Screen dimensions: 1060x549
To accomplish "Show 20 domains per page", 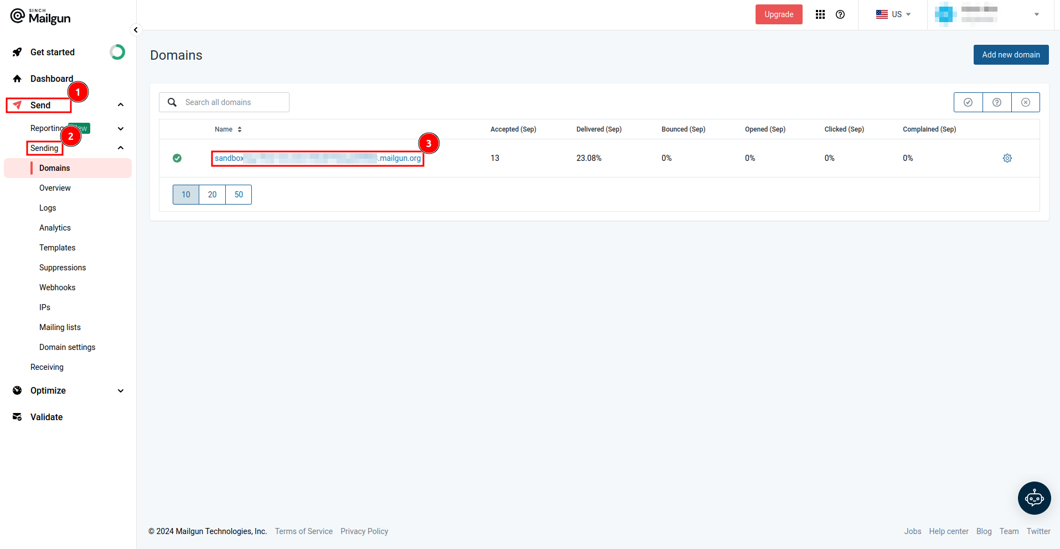I will pyautogui.click(x=213, y=195).
